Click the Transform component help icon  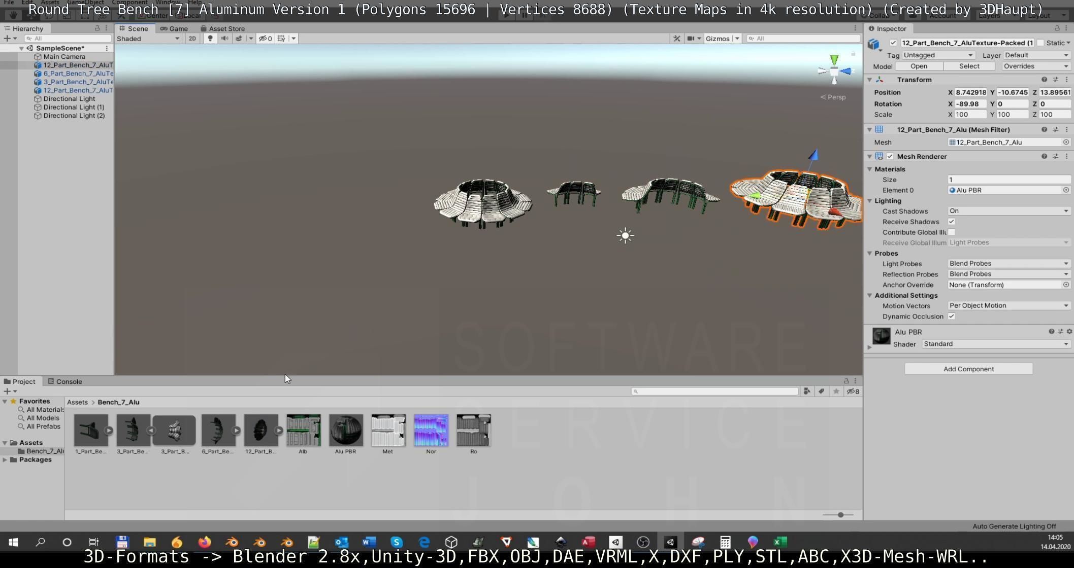1044,80
